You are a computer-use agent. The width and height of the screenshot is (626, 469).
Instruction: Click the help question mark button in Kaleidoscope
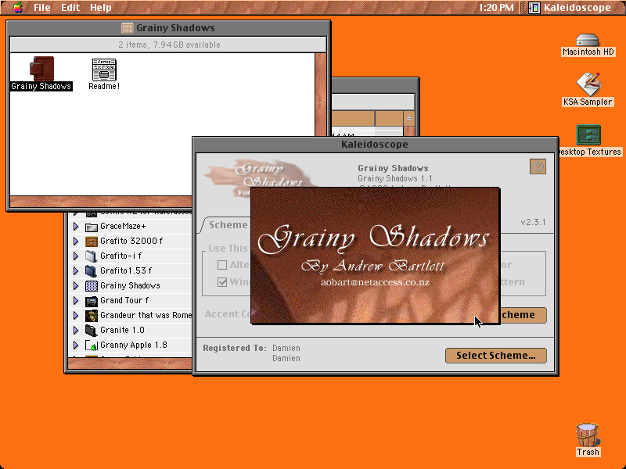[x=538, y=166]
